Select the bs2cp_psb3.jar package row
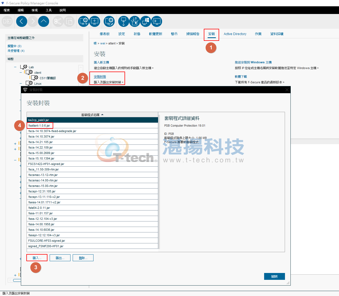The width and height of the screenshot is (339, 296). (x=92, y=120)
